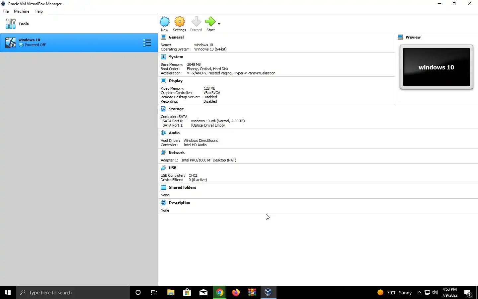Open the Machine menu
The height and width of the screenshot is (299, 478).
point(22,11)
